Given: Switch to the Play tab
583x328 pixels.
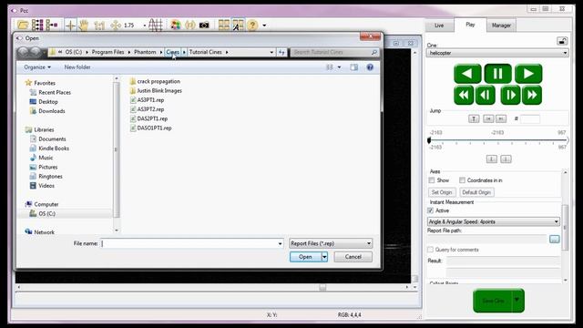Looking at the screenshot, I should [470, 25].
